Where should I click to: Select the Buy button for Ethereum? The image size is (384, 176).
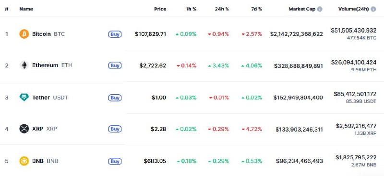(115, 66)
